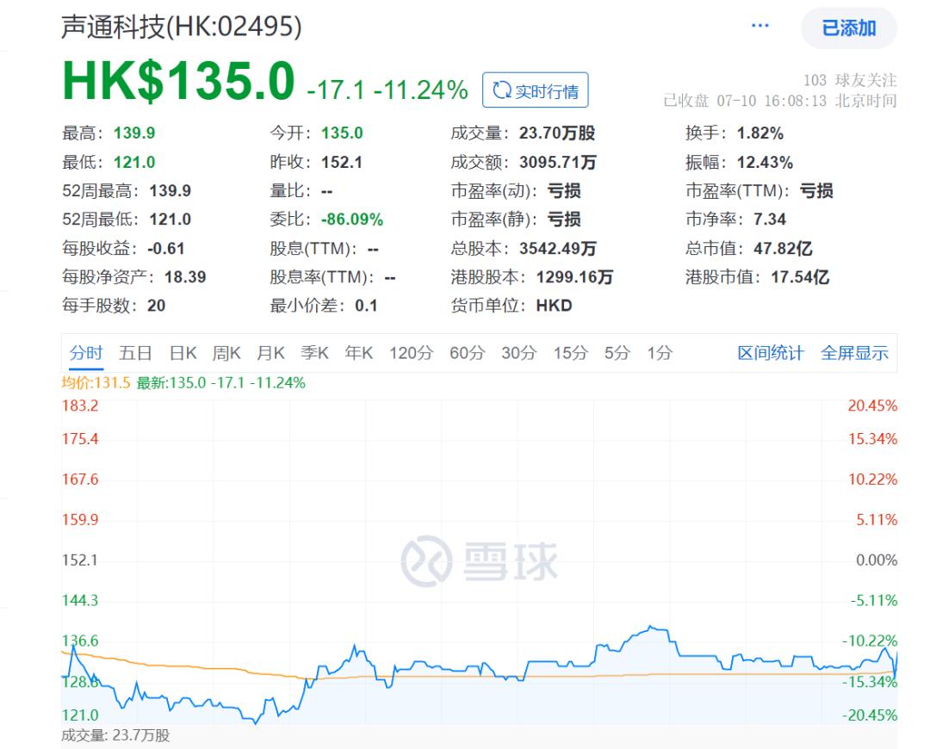This screenshot has width=930, height=749.
Task: Select the 60分 interval tab
Action: [x=467, y=353]
